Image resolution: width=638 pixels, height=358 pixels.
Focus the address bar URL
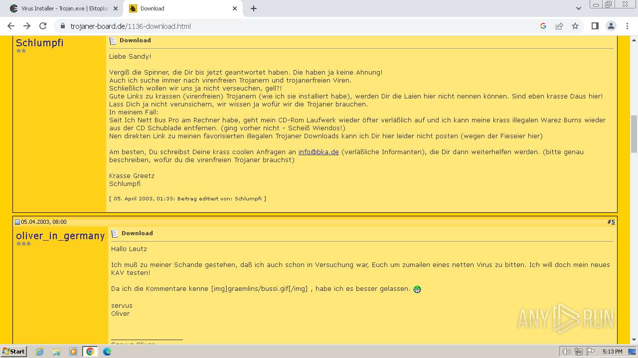[131, 26]
